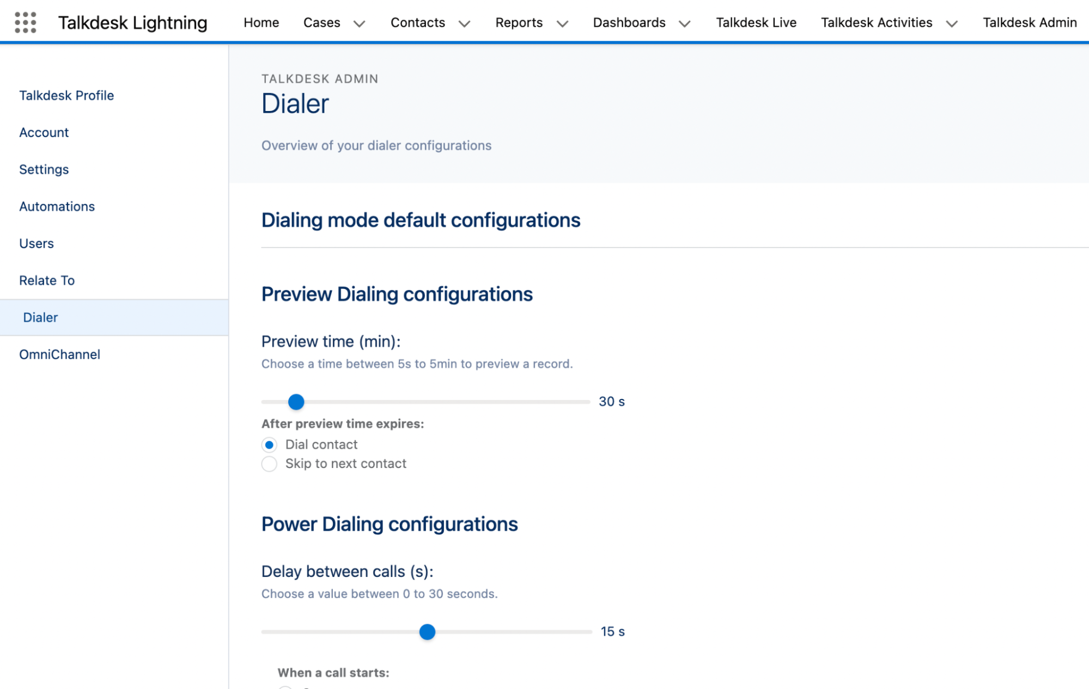Switch to the Talkdesk Admin tab

1029,22
